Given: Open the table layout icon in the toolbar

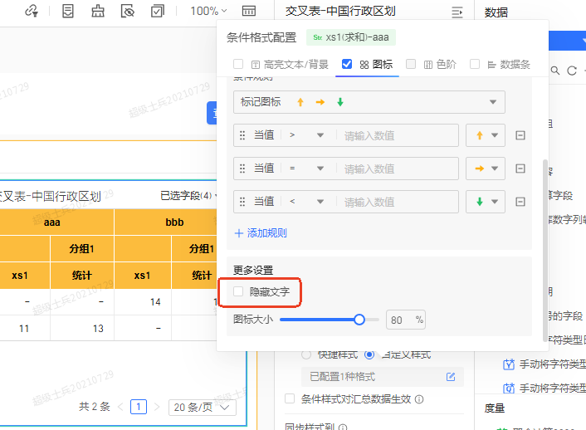Looking at the screenshot, I should click(x=249, y=11).
